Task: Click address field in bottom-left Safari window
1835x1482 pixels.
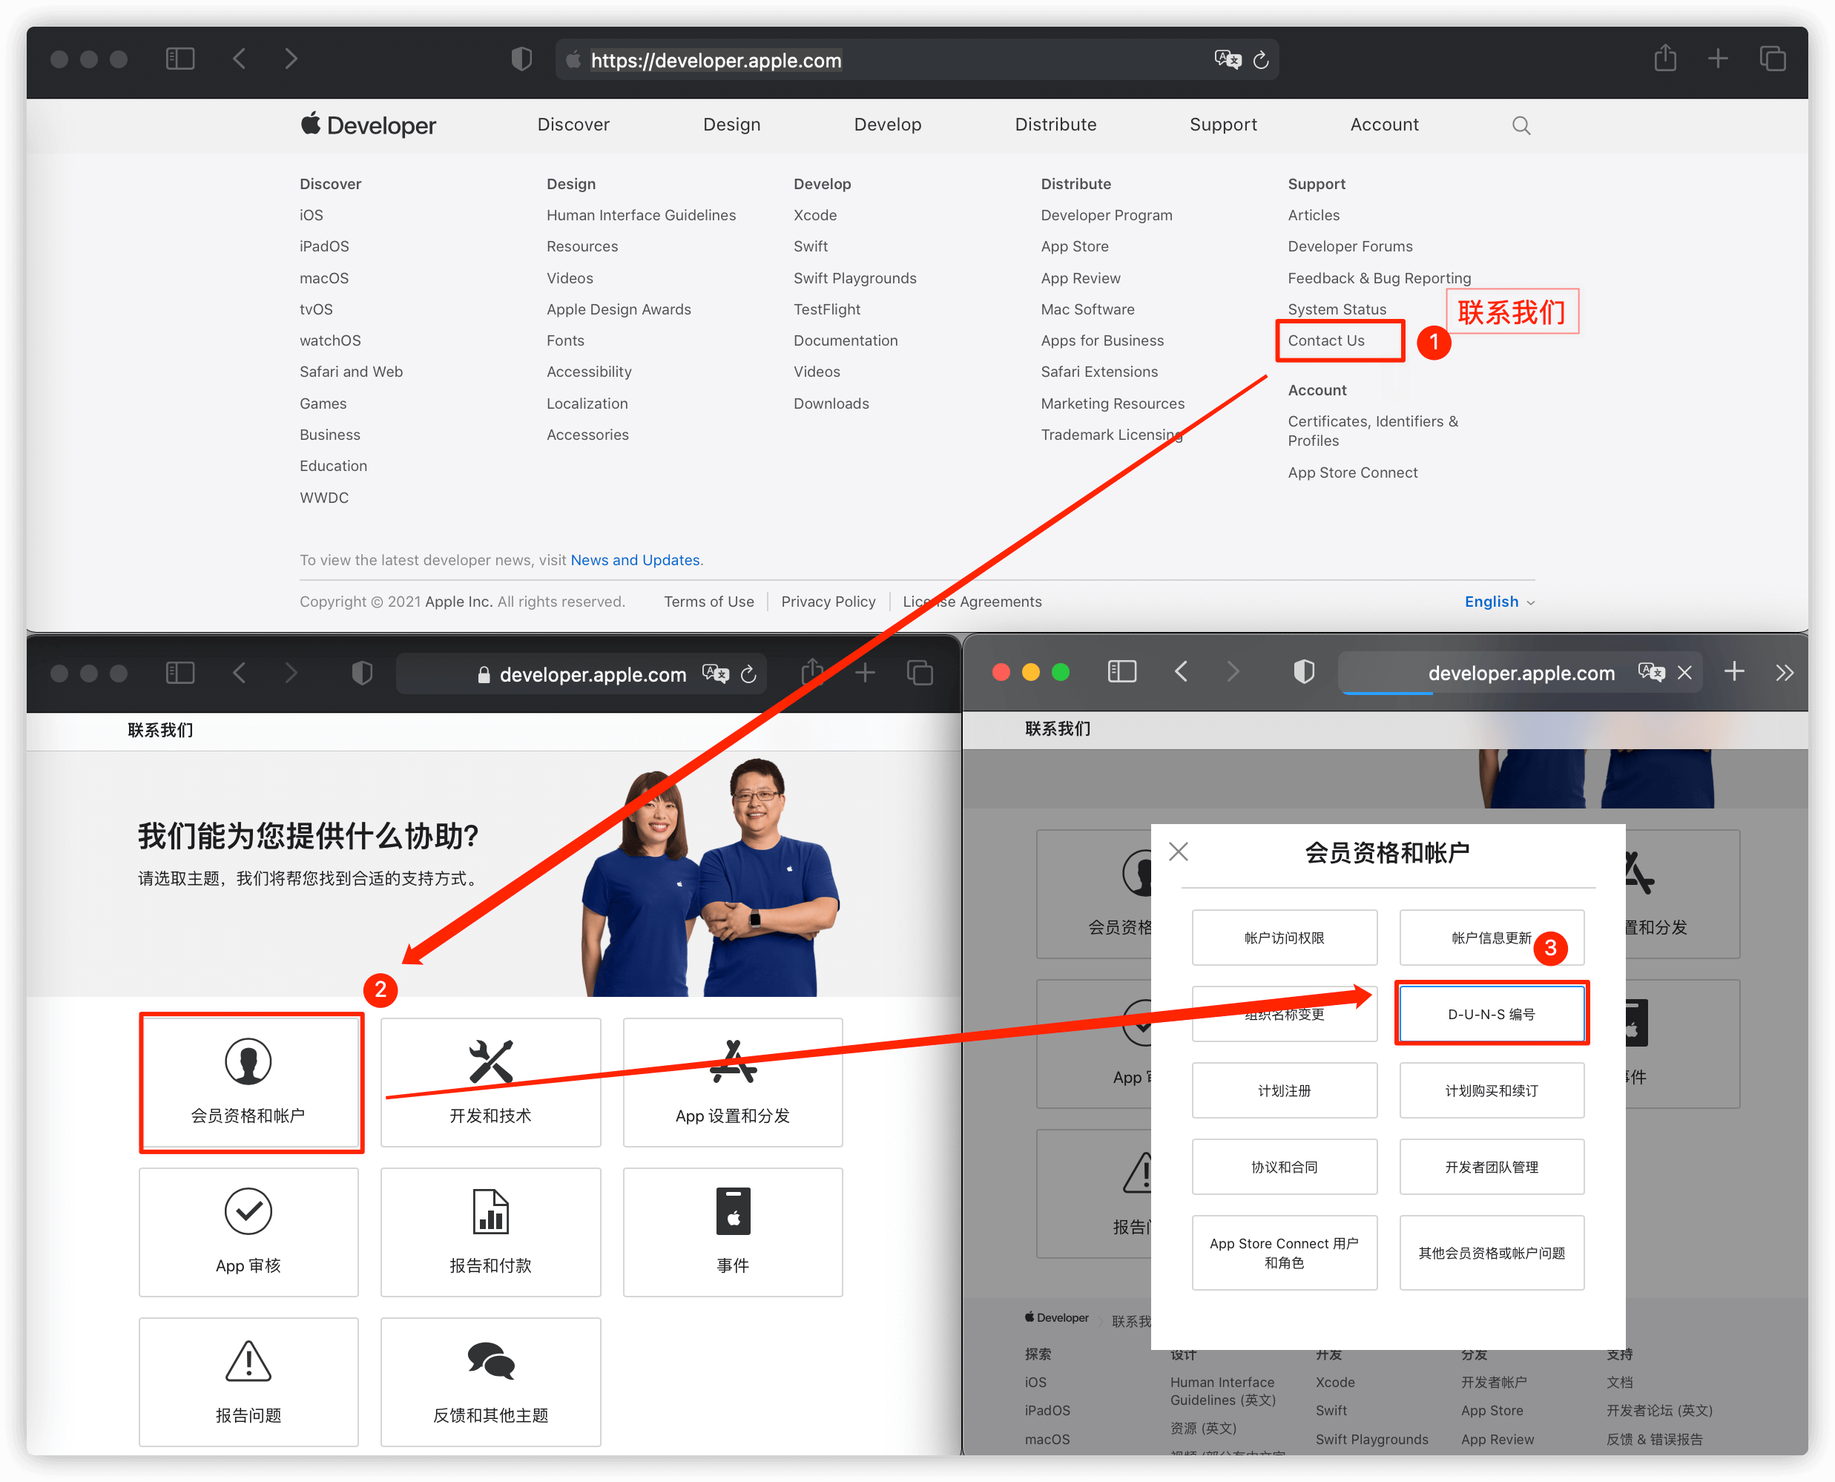Action: tap(580, 674)
